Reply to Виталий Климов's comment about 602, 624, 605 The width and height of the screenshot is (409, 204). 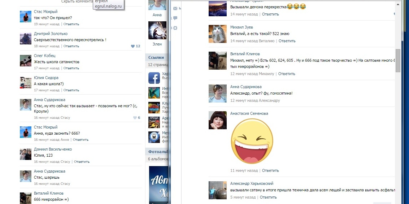tap(287, 74)
